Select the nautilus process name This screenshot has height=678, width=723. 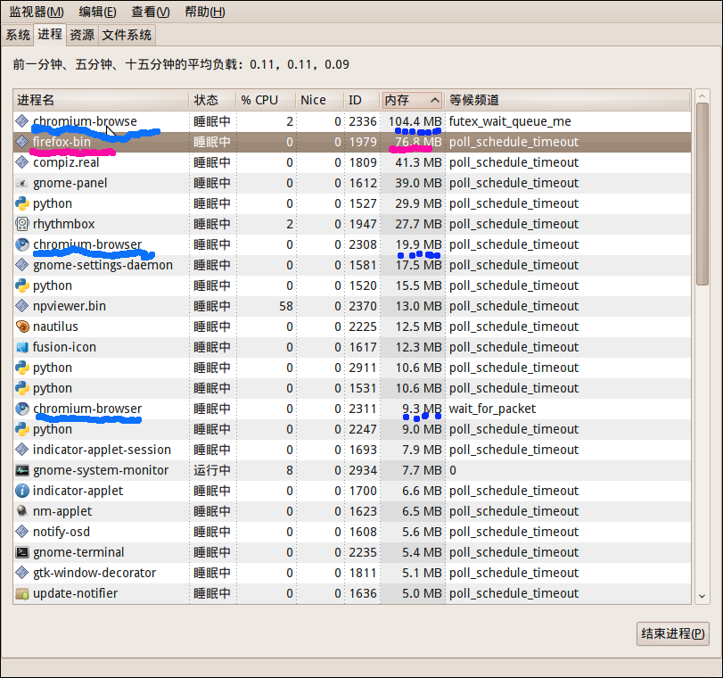tap(55, 327)
